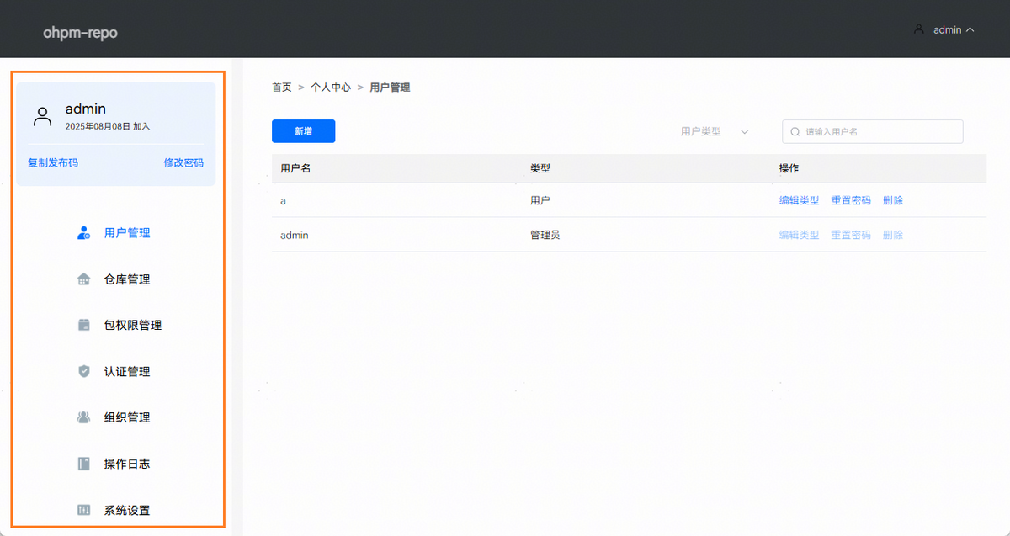The width and height of the screenshot is (1010, 536).
Task: Click the shield icon for 认证管理
Action: tap(83, 371)
